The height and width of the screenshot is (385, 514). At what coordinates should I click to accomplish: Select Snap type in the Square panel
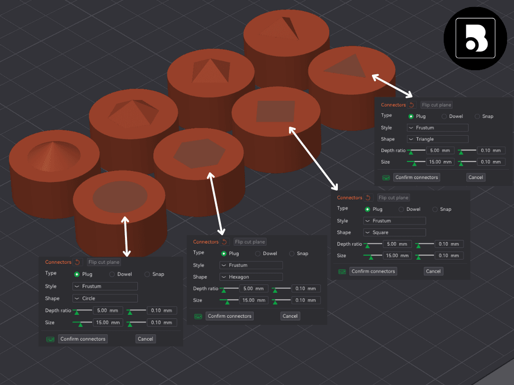coord(435,209)
